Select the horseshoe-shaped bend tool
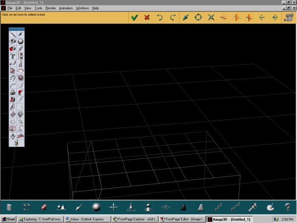 (13, 78)
